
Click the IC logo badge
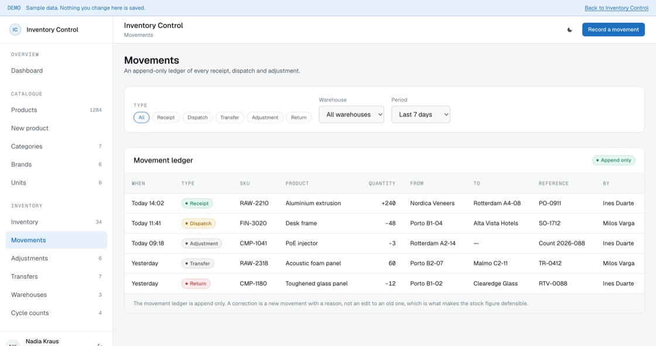point(15,30)
